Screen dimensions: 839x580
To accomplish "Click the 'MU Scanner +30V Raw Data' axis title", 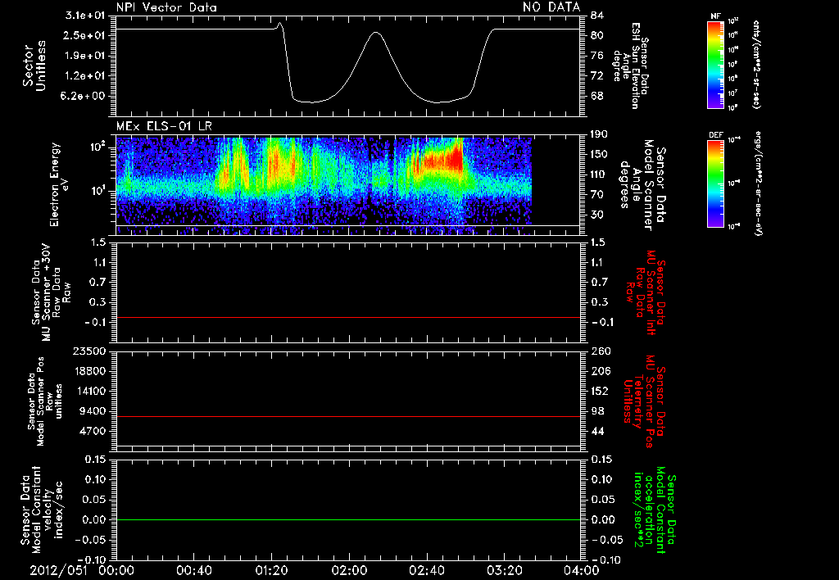I will [x=51, y=293].
